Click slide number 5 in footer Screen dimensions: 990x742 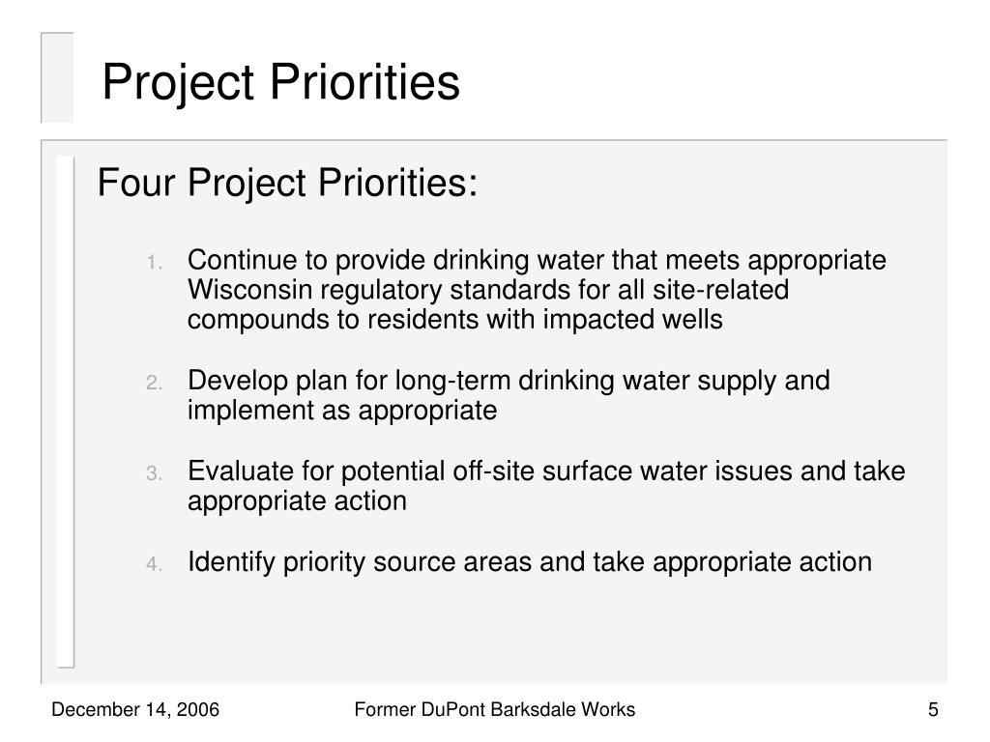click(933, 710)
